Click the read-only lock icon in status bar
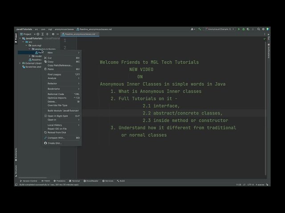Image resolution: width=285 pixels, height=213 pixels. (267, 185)
